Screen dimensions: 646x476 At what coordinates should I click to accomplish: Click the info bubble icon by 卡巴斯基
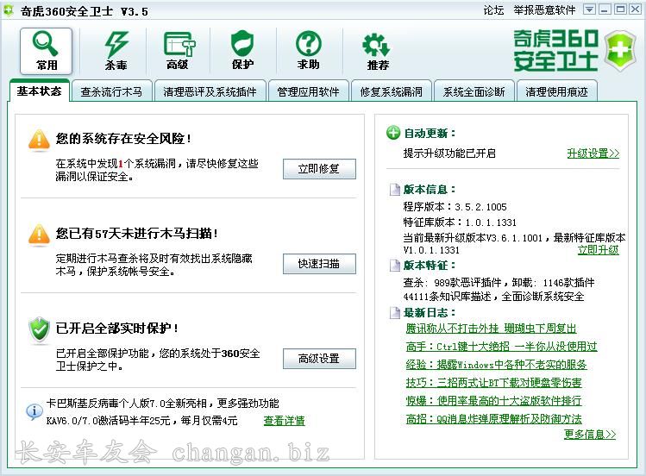click(x=34, y=411)
